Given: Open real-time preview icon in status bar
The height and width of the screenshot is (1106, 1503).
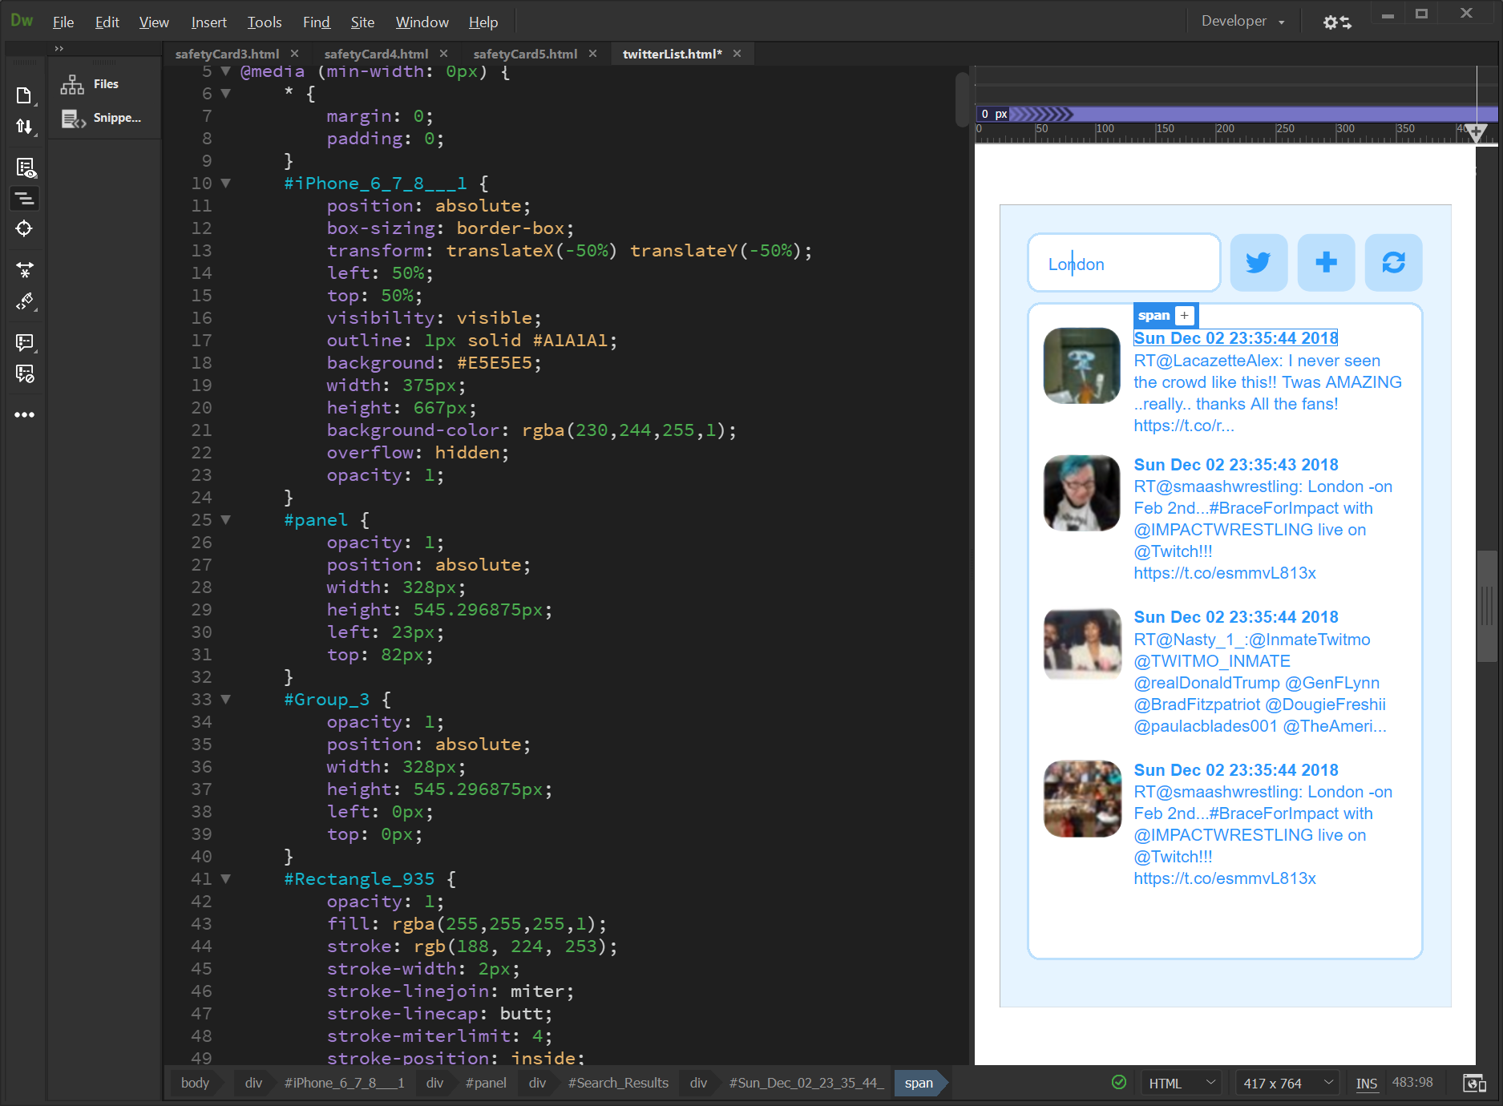Looking at the screenshot, I should coord(1473,1084).
